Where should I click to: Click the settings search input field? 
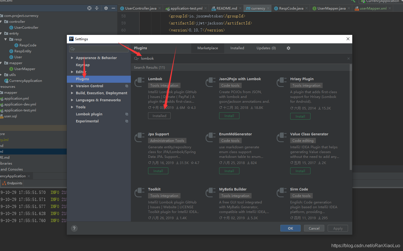(99, 49)
